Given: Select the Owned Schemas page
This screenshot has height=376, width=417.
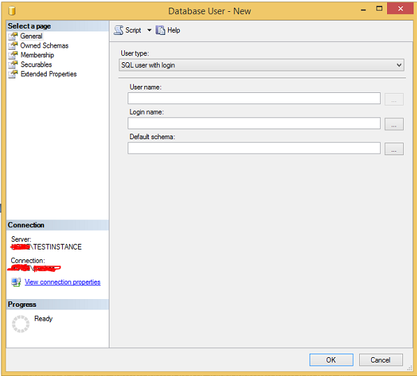Looking at the screenshot, I should click(x=44, y=45).
